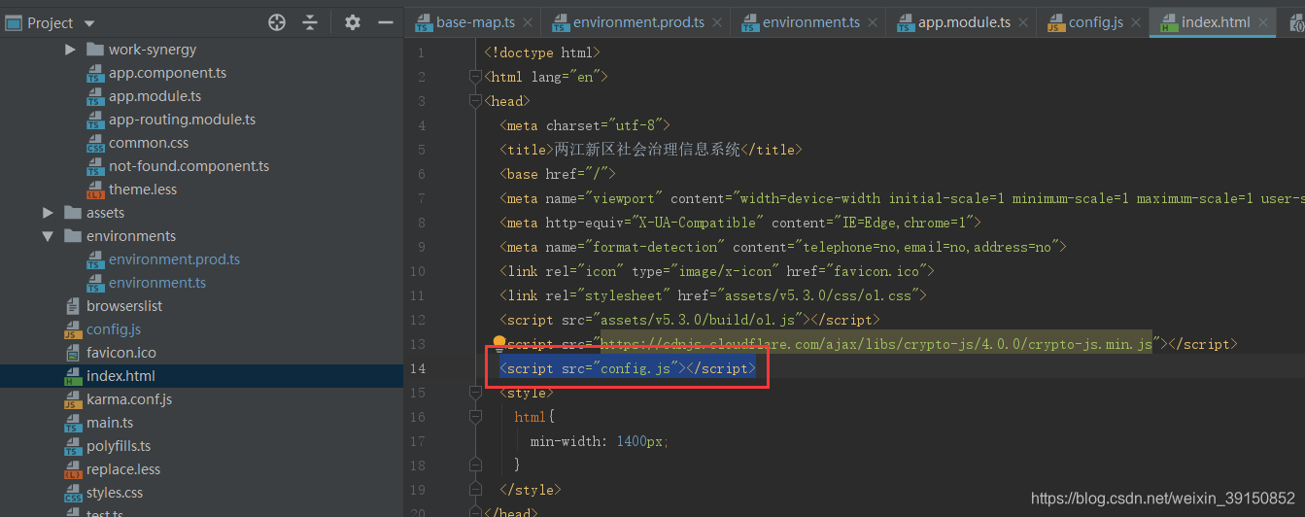Click the Project panel window icon
The height and width of the screenshot is (517, 1305).
[14, 22]
